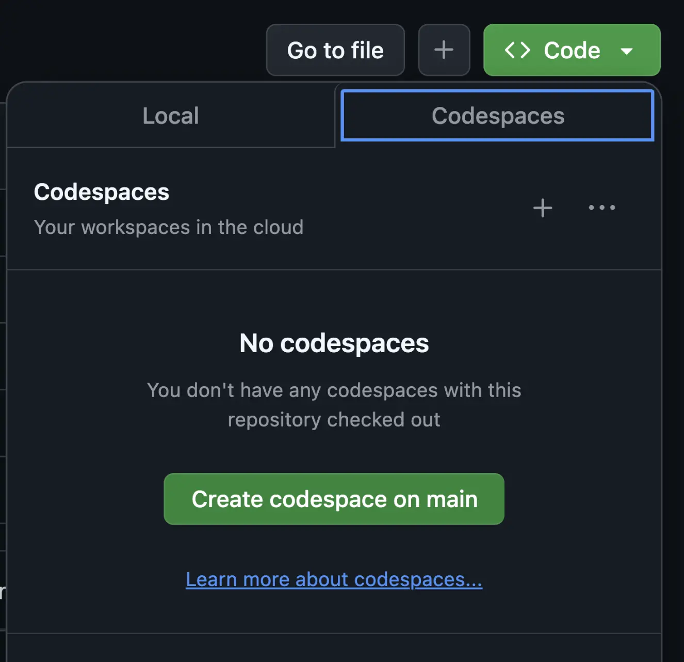Click Go to file to search repository files
The height and width of the screenshot is (662, 684).
point(335,50)
